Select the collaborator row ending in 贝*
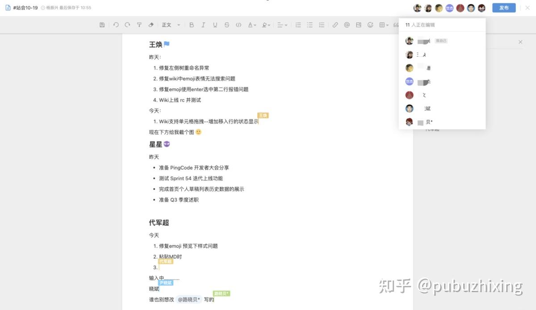The image size is (536, 310). 442,122
